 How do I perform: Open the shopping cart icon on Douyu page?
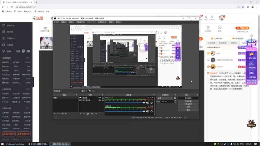[208, 27]
